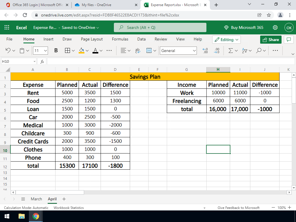Click the Borders grid icon
296x222 pixels.
click(67, 51)
